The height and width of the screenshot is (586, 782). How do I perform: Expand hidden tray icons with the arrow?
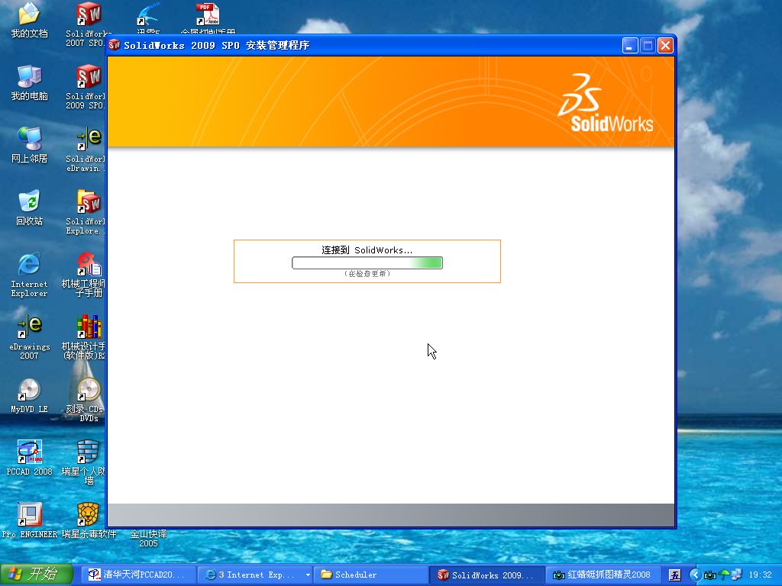(695, 575)
